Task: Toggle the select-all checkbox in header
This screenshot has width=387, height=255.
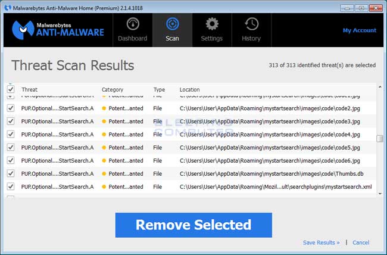Action: [11, 89]
